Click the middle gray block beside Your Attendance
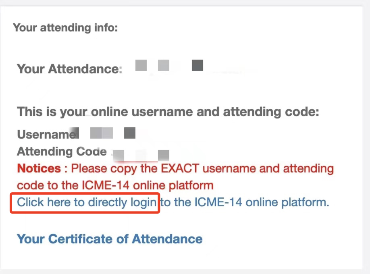Viewport: 370px width, 274px height. click(163, 65)
